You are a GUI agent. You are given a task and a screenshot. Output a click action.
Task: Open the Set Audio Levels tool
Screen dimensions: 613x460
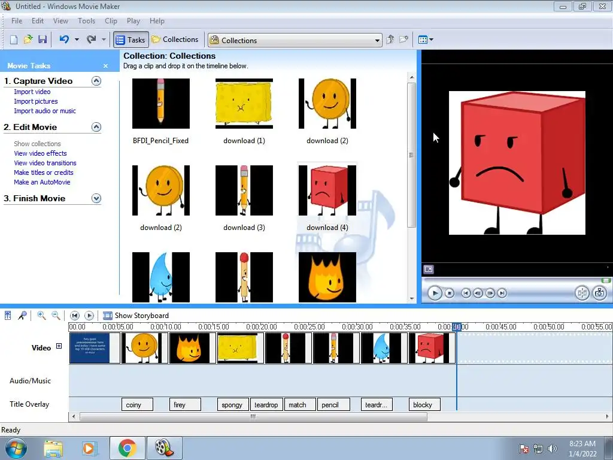(8, 315)
